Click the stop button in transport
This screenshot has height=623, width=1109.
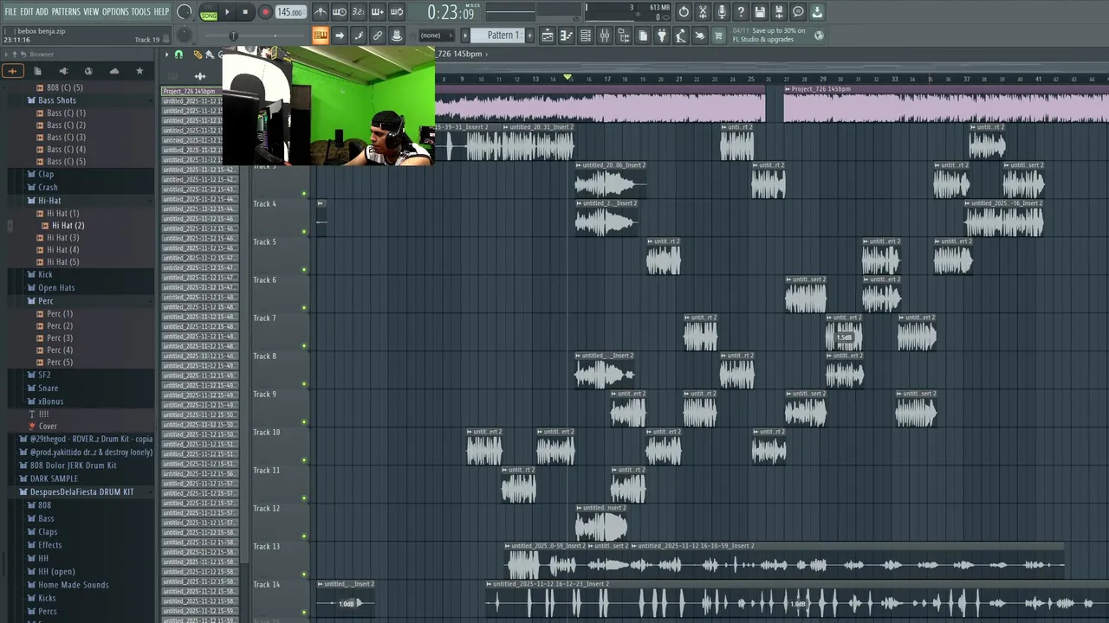pyautogui.click(x=246, y=12)
